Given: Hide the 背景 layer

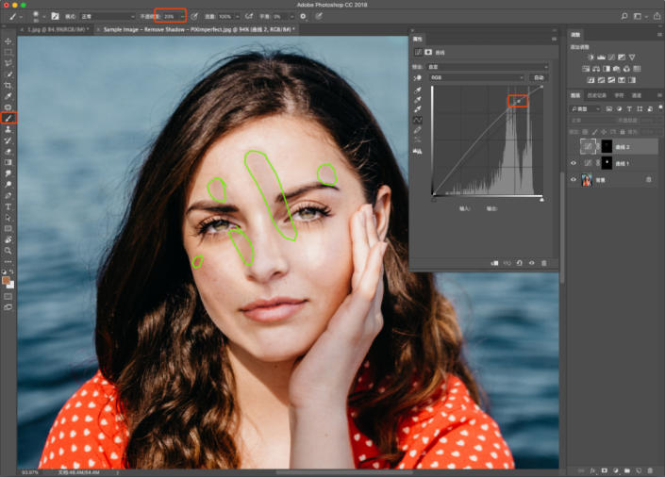Looking at the screenshot, I should click(574, 180).
